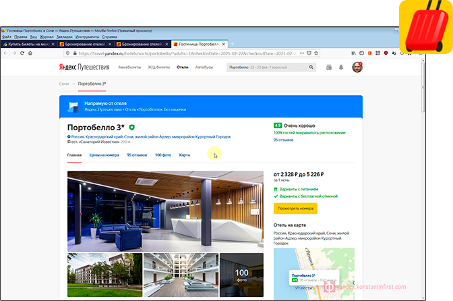Open the large hotel lobby photo
This screenshot has height=301, width=453.
[165, 211]
